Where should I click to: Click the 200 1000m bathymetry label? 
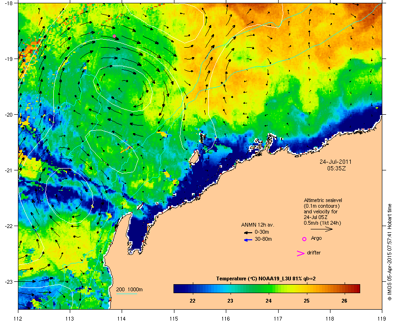pyautogui.click(x=129, y=290)
